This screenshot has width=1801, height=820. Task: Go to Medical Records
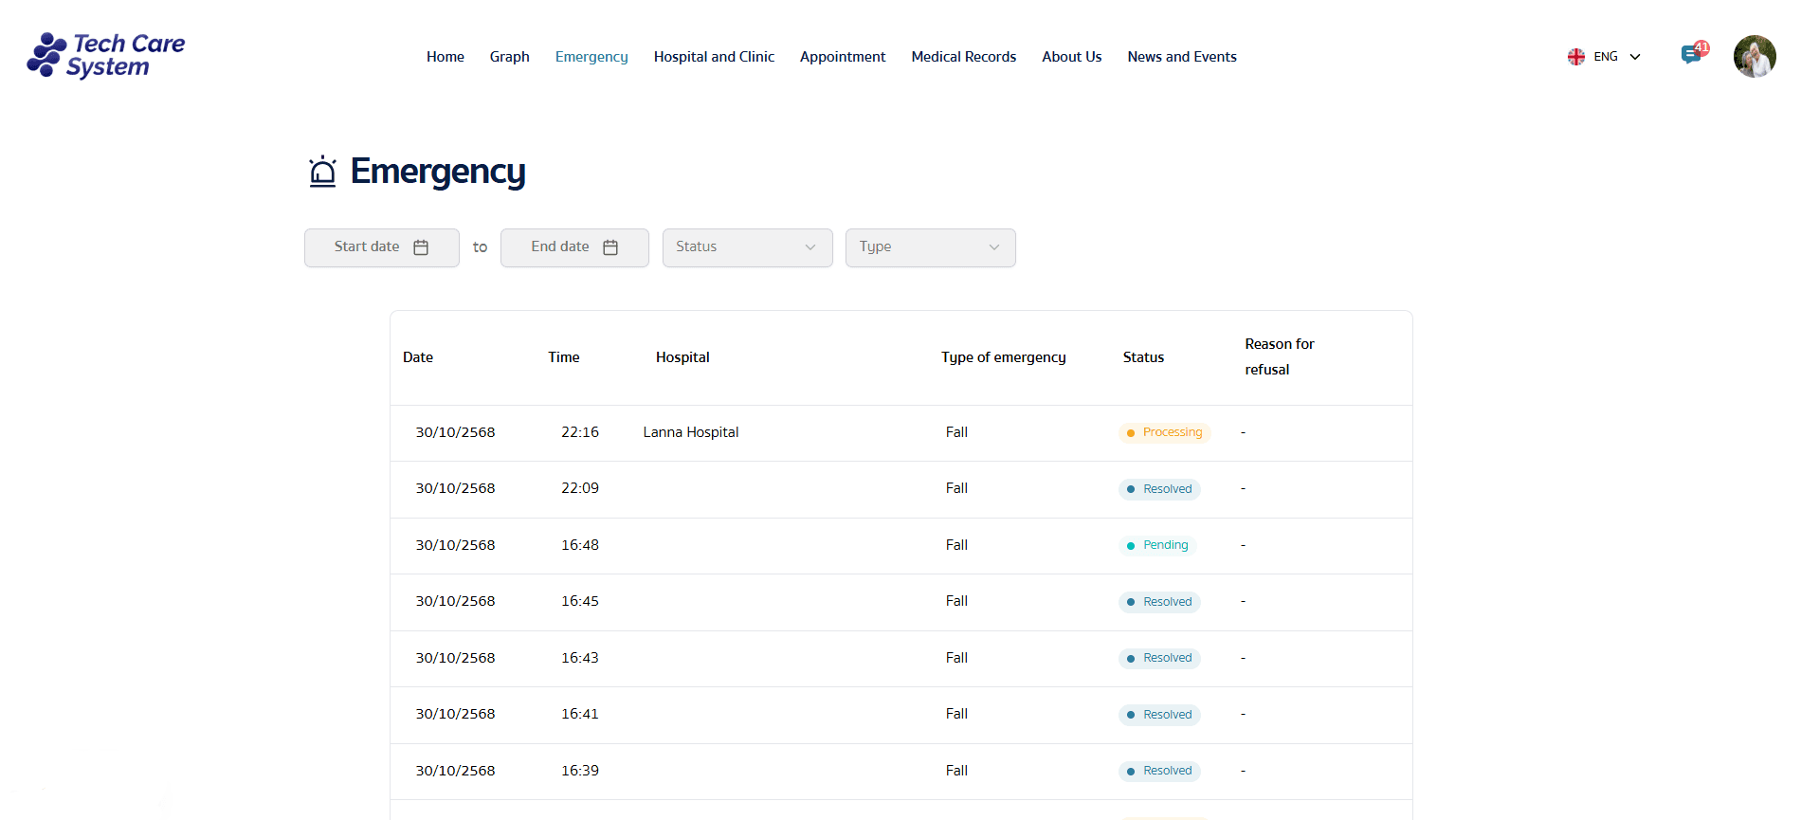coord(963,57)
